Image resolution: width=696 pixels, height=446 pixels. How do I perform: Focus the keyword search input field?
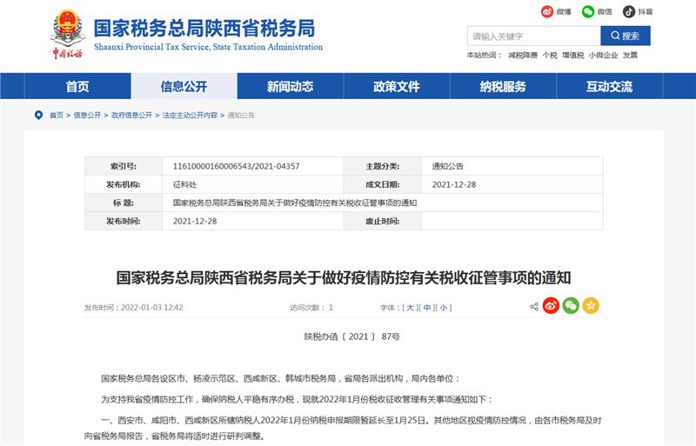tap(533, 36)
